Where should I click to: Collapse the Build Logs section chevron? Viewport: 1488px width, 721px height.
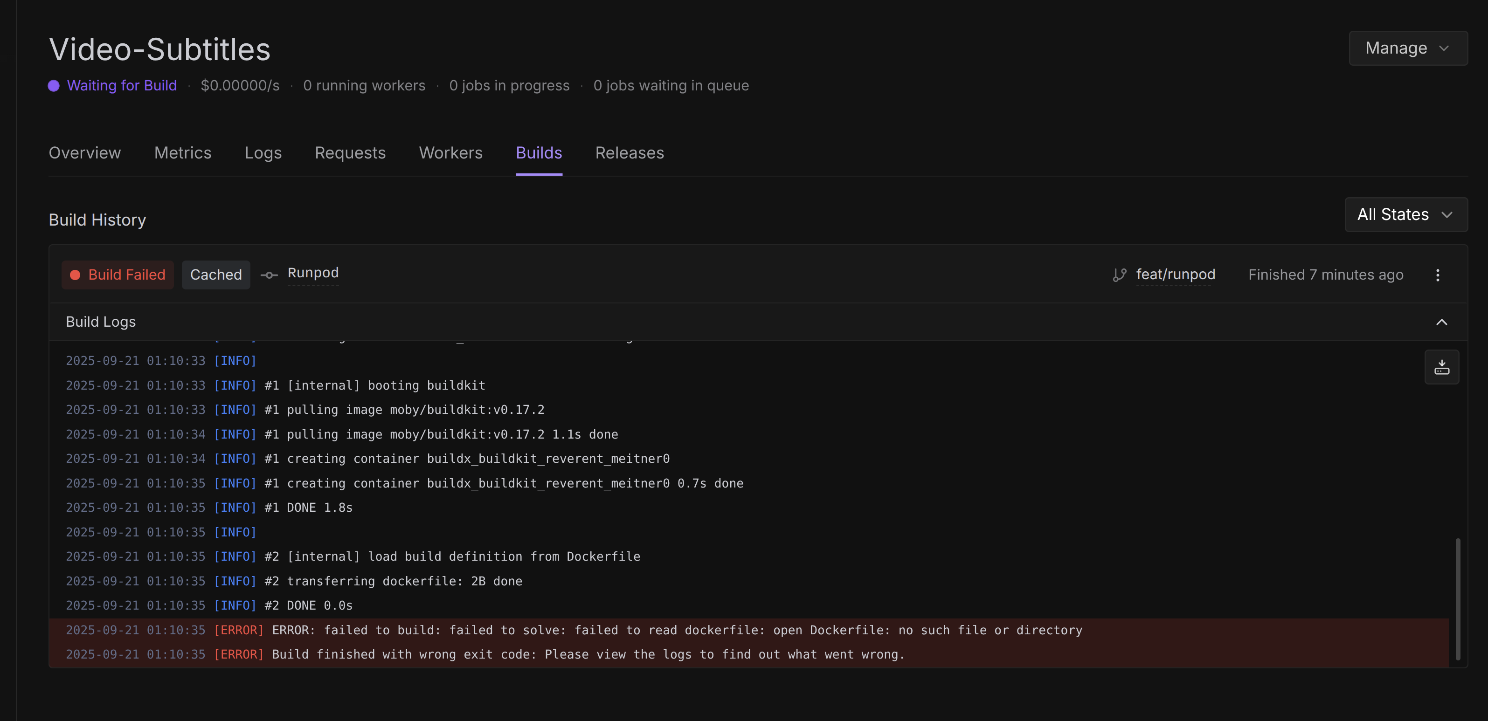coord(1441,322)
